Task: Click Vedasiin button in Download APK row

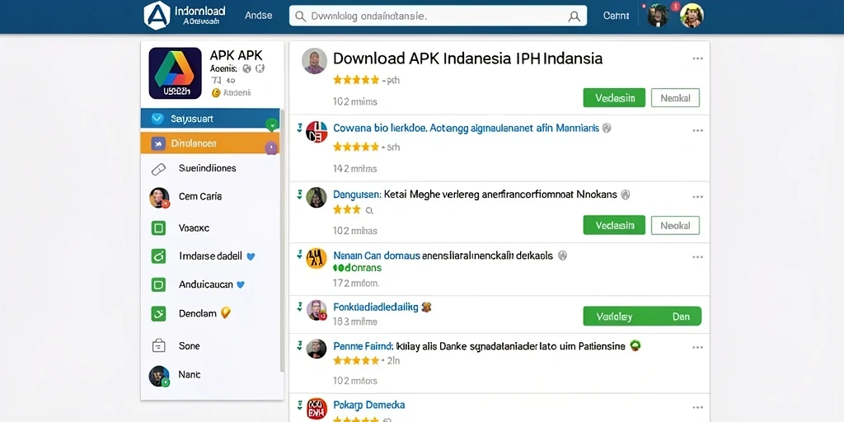Action: (x=614, y=98)
